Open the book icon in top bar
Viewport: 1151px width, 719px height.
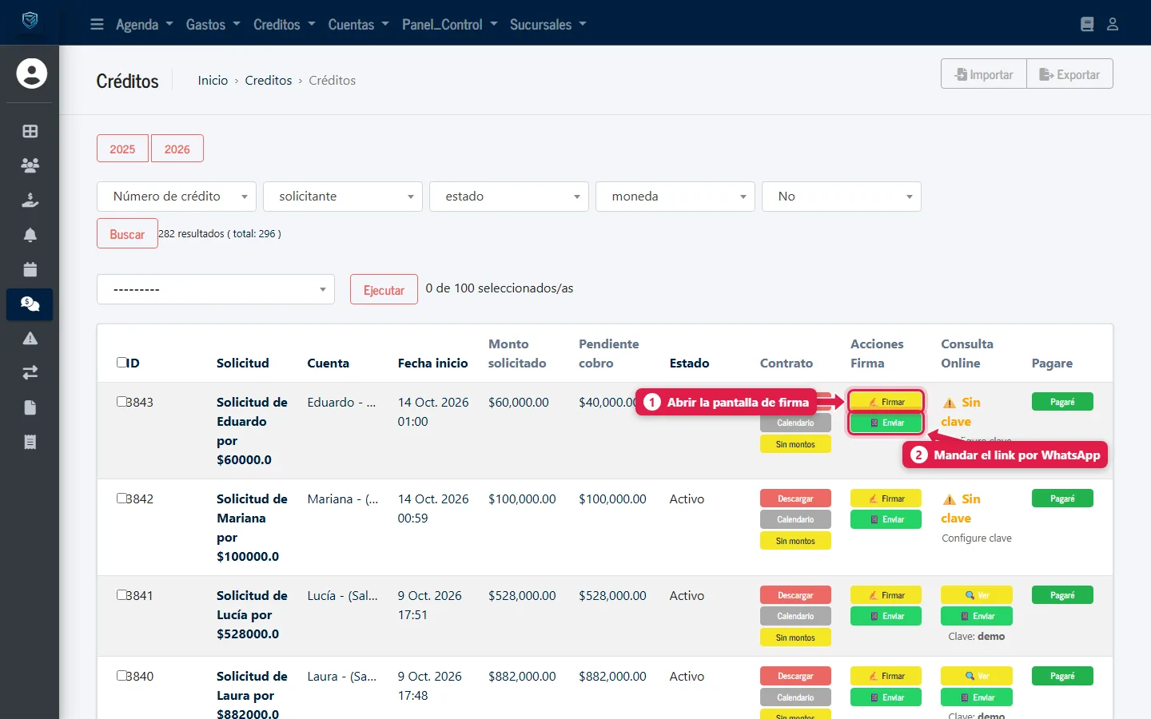tap(1087, 24)
